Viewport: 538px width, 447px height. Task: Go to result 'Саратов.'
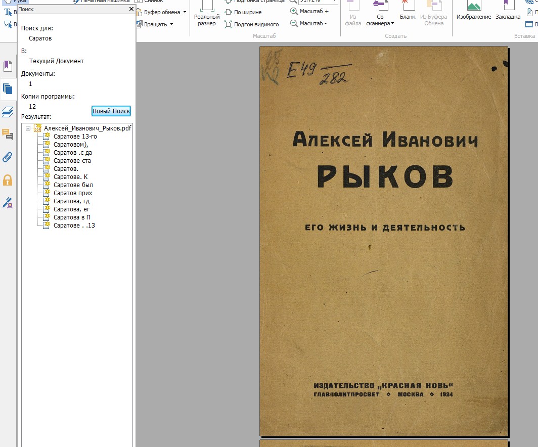coord(66,169)
